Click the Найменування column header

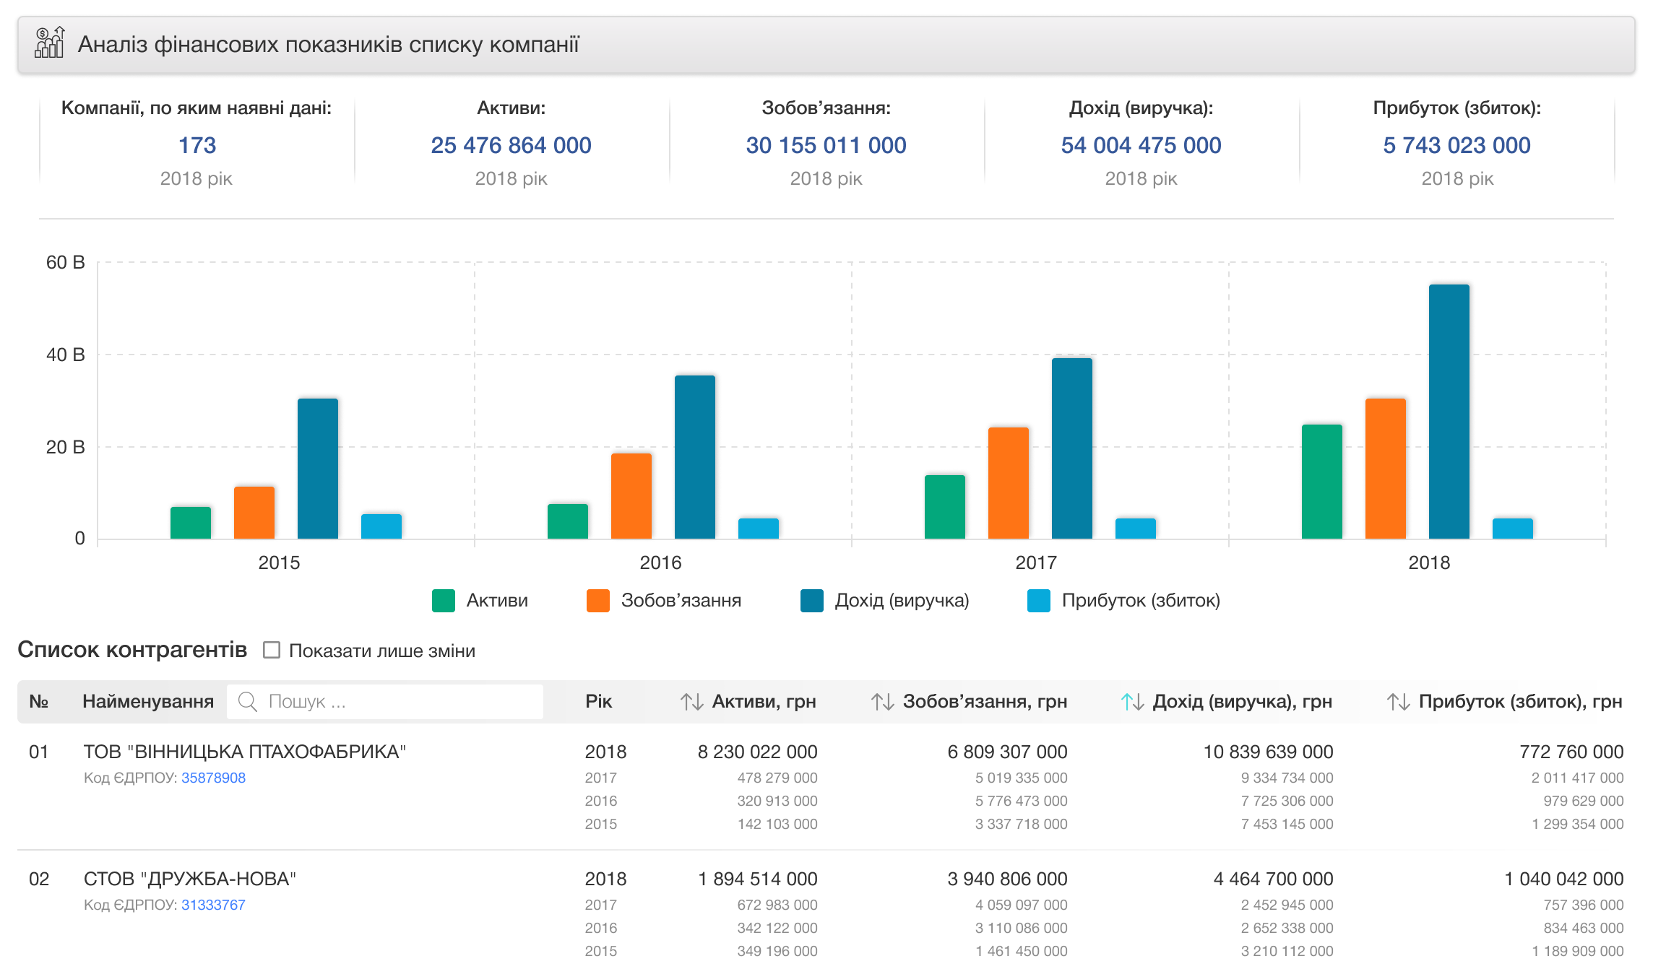(x=148, y=701)
